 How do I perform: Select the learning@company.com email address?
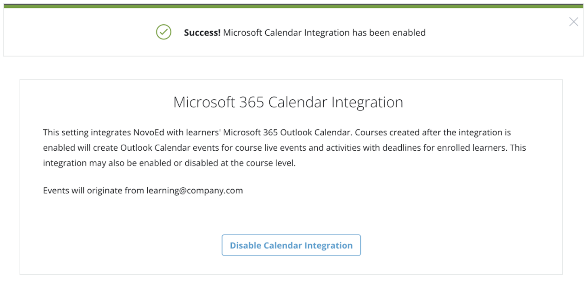pos(195,191)
